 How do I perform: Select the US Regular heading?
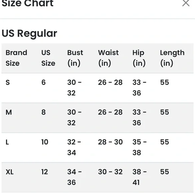(x=29, y=33)
